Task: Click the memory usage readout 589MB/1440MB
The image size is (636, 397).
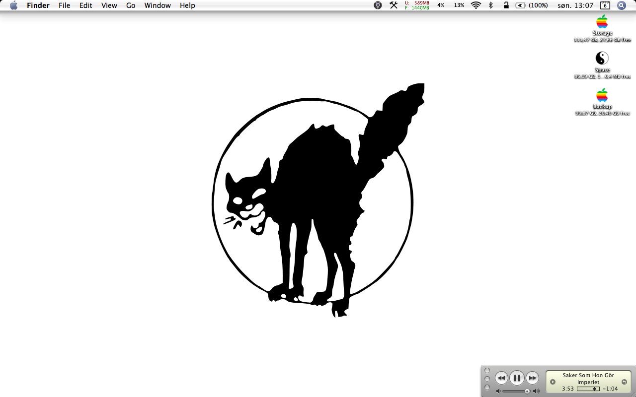Action: pos(417,5)
